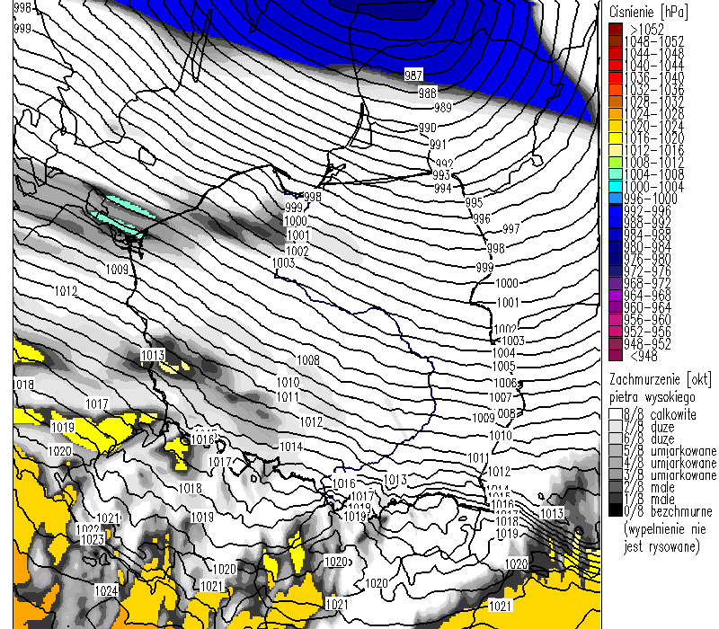Click the 997 isobar label on the map
Image resolution: width=719 pixels, height=629 pixels.
510,228
